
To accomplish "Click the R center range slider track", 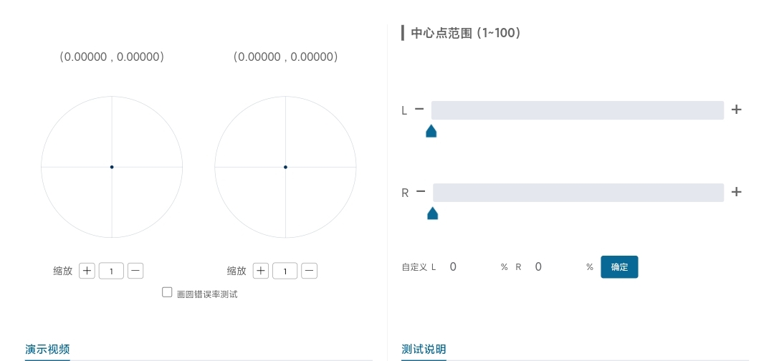I will [578, 193].
